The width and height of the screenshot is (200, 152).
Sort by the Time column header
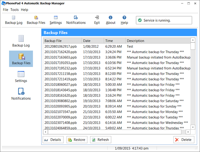click(114, 41)
